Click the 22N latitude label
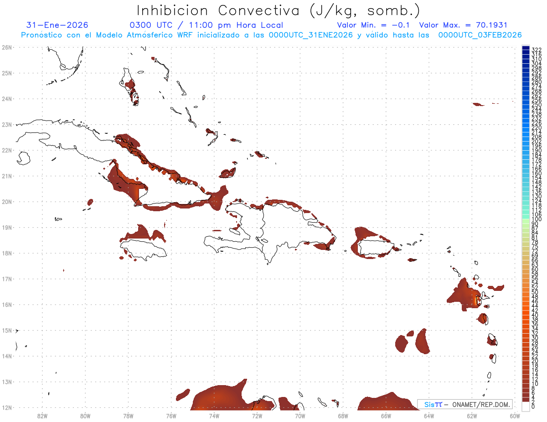The height and width of the screenshot is (422, 547). click(x=6, y=150)
